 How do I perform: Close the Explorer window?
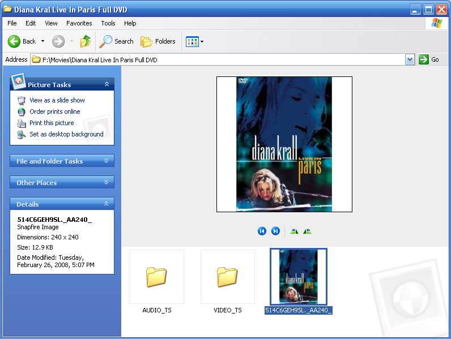(x=441, y=10)
